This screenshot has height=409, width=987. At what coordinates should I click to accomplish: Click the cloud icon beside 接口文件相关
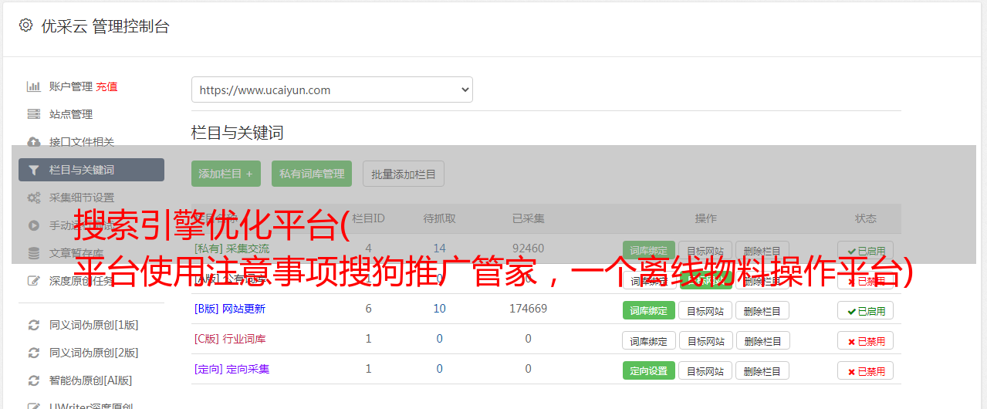pos(34,142)
